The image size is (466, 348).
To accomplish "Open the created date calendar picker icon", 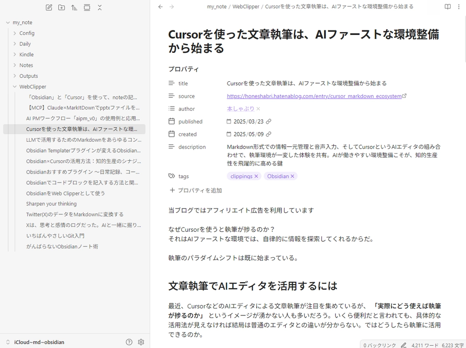I will [229, 134].
